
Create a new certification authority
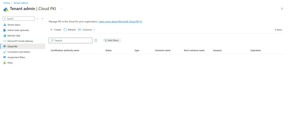[55, 30]
